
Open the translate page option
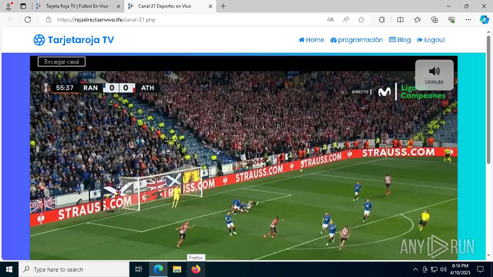[330, 20]
